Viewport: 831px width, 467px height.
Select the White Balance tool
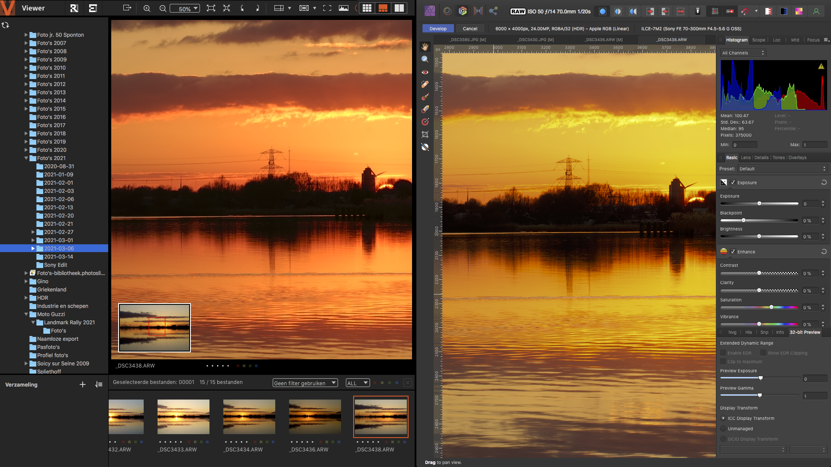pos(425,147)
